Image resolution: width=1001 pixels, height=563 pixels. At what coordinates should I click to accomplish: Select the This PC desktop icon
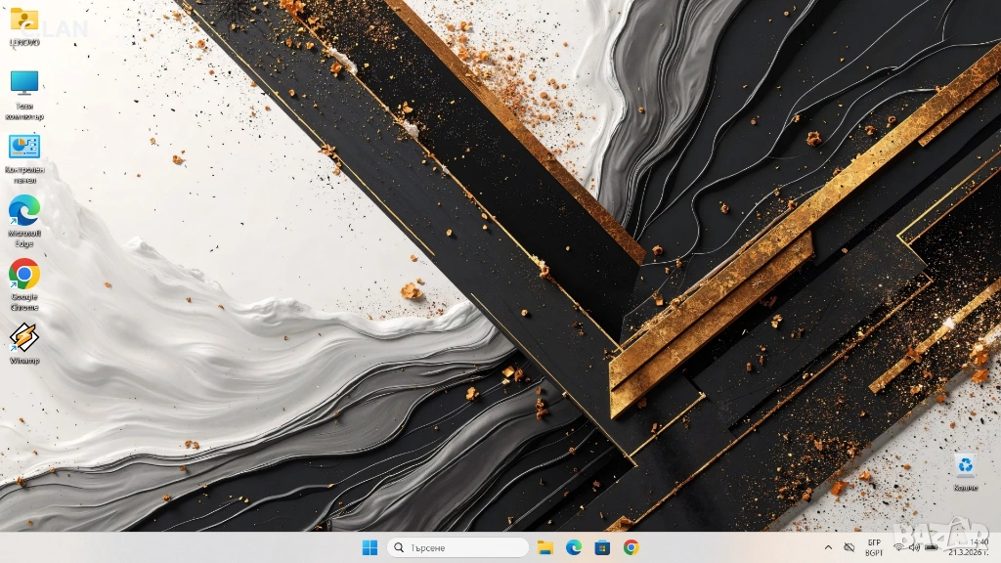tap(23, 83)
